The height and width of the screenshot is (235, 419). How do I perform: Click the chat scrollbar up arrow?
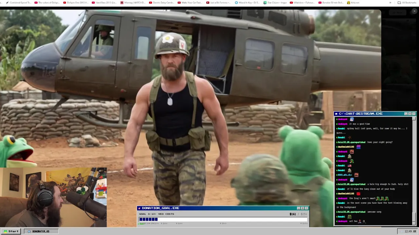click(414, 118)
